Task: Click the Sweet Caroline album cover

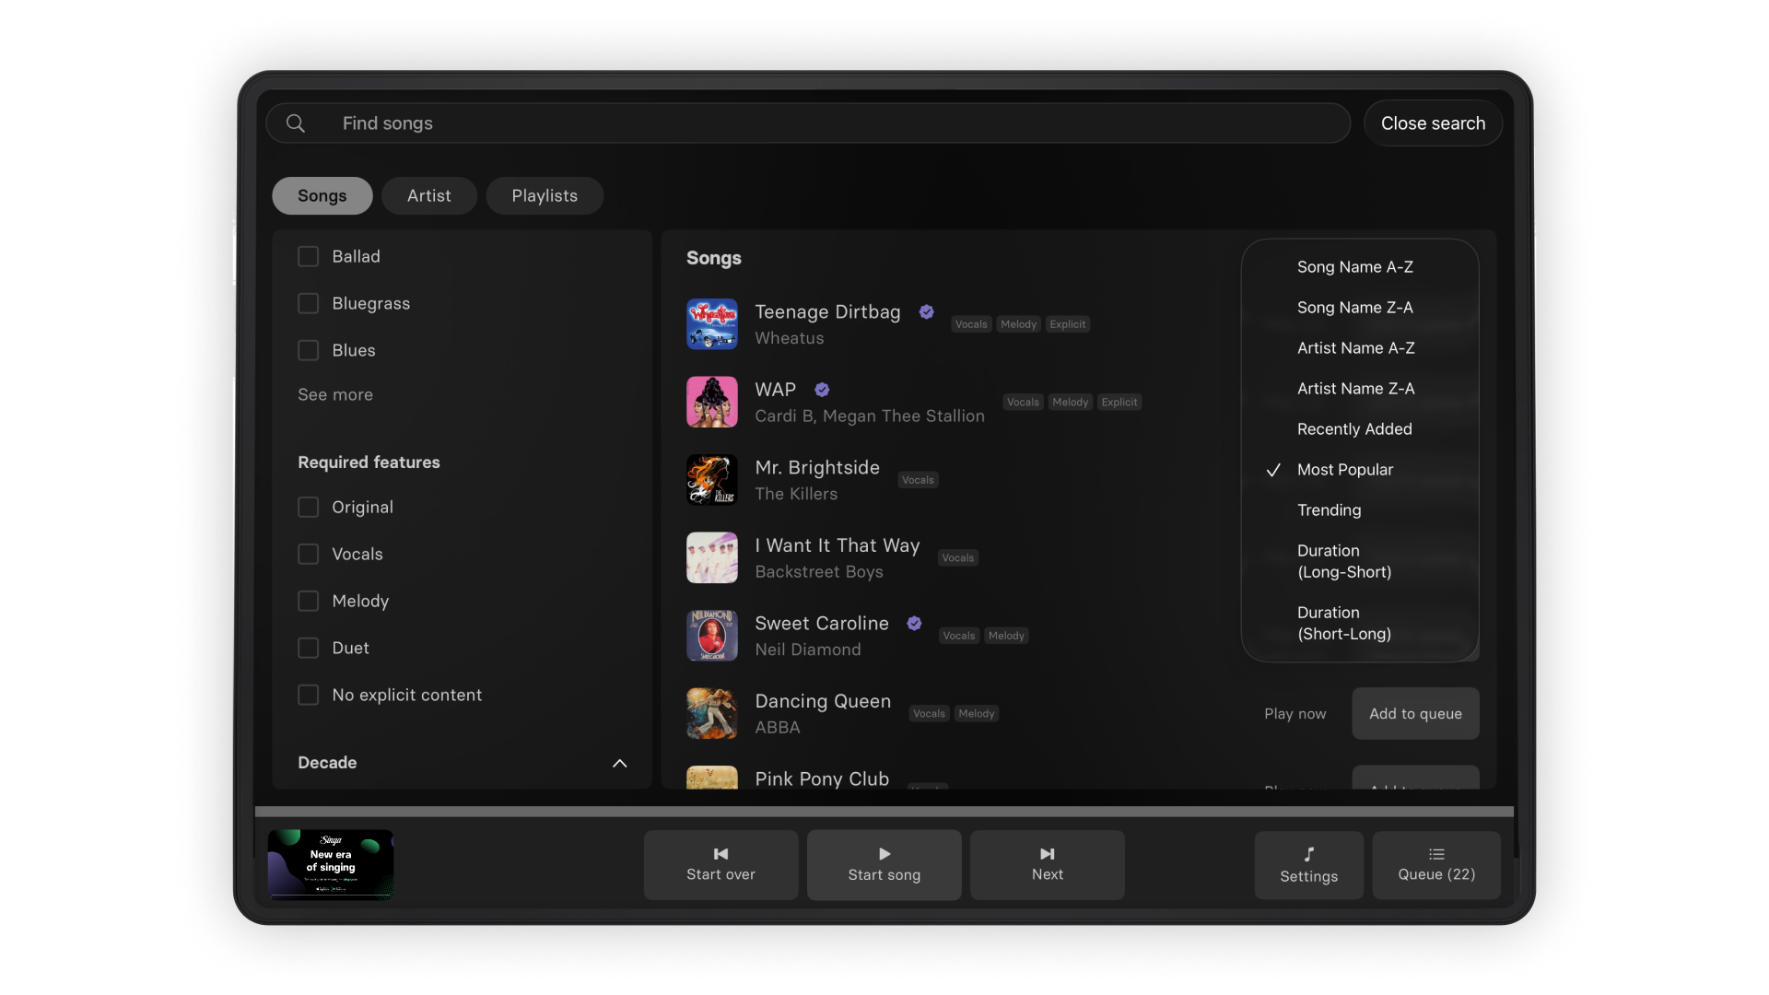Action: (x=711, y=636)
